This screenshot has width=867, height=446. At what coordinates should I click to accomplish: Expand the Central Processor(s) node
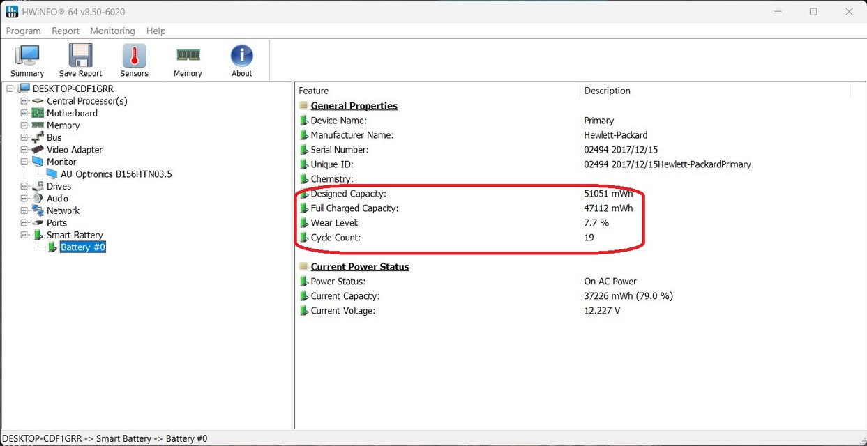(x=24, y=101)
